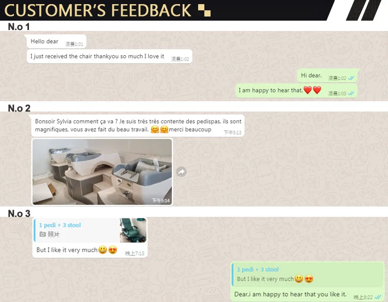Screen dimensions: 388x302
Task: Click read receipt checkmarks on 'Hi dear.' message
Action: click(351, 78)
